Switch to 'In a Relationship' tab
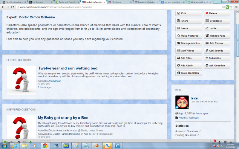 [14, 2]
